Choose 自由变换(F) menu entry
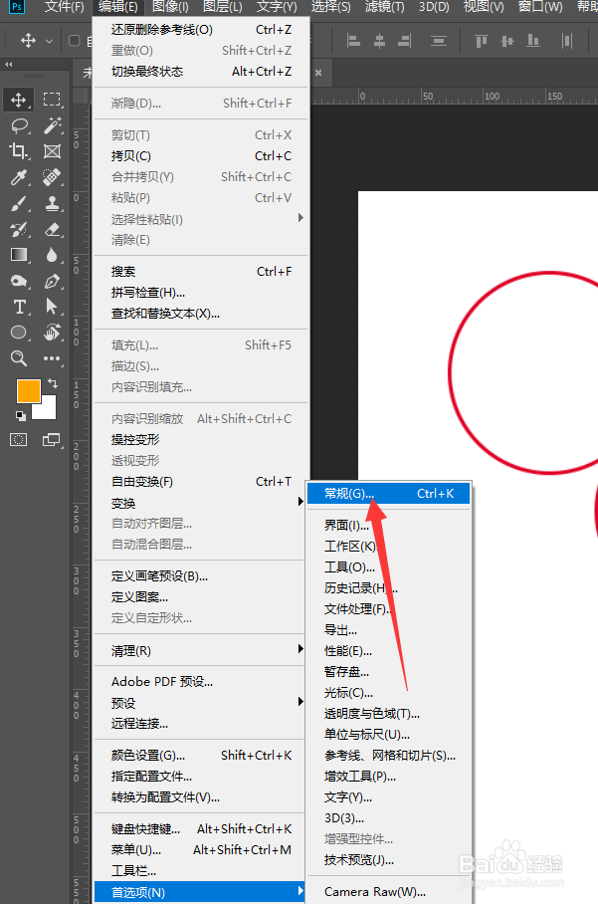Screen dimensions: 598x904 [201, 482]
